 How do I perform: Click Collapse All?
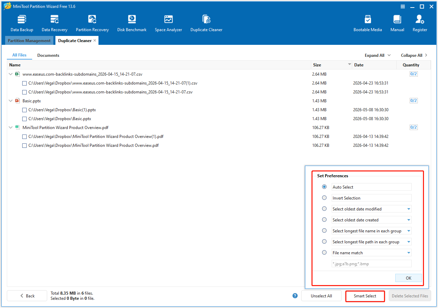(411, 55)
